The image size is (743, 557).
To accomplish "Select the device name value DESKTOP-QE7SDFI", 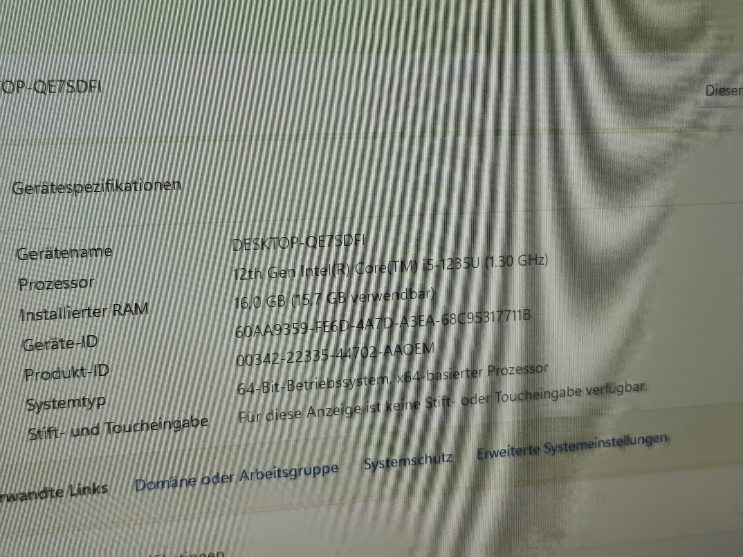I will click(x=298, y=243).
